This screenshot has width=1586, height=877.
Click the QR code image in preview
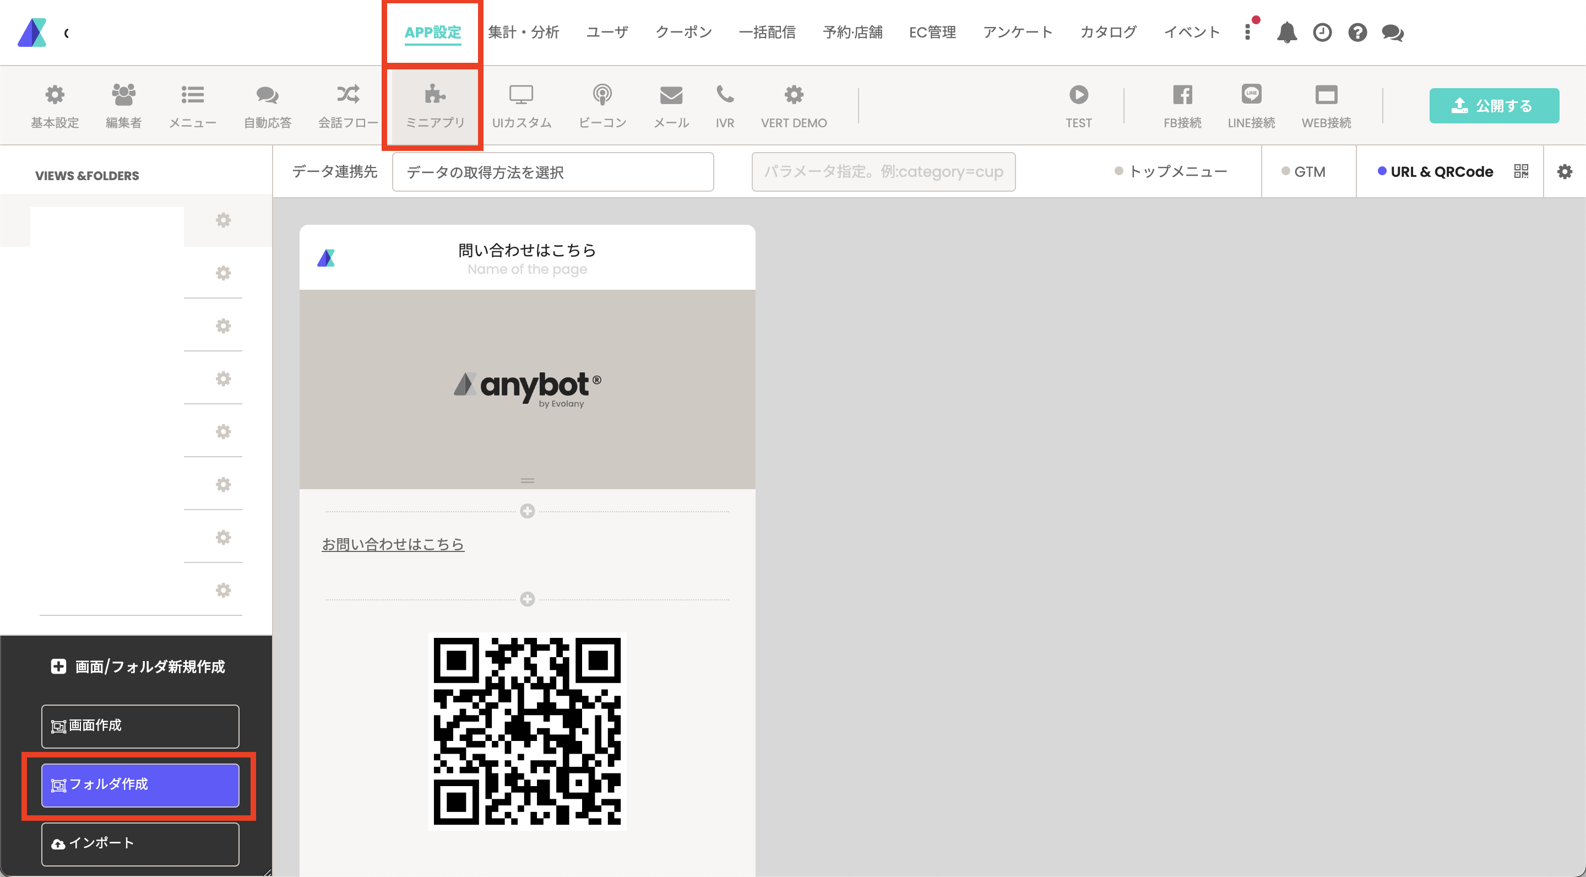(528, 731)
